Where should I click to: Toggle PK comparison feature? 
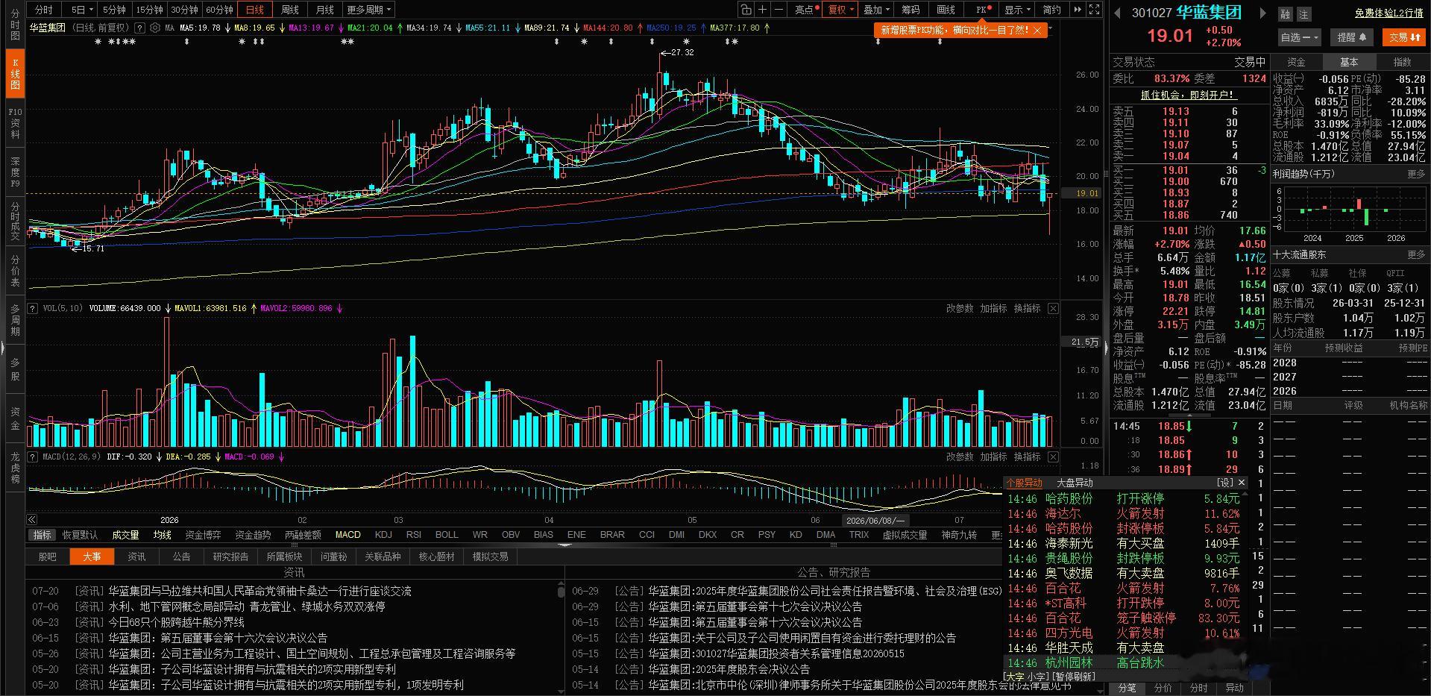983,10
